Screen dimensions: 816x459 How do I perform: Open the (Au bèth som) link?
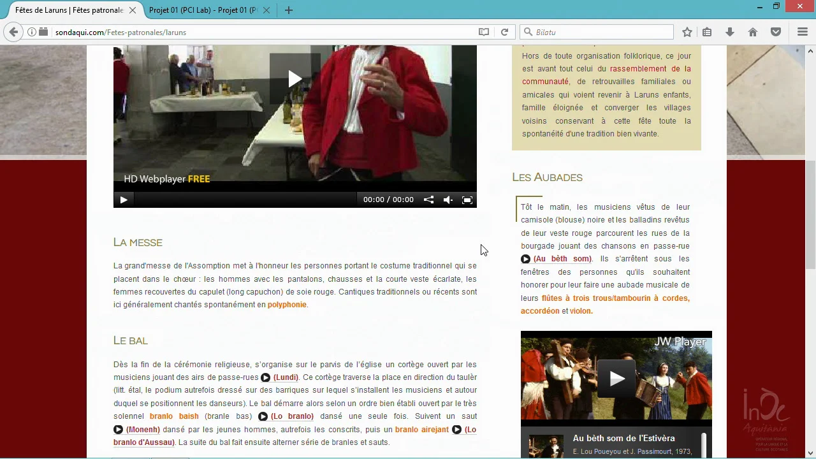pos(563,259)
